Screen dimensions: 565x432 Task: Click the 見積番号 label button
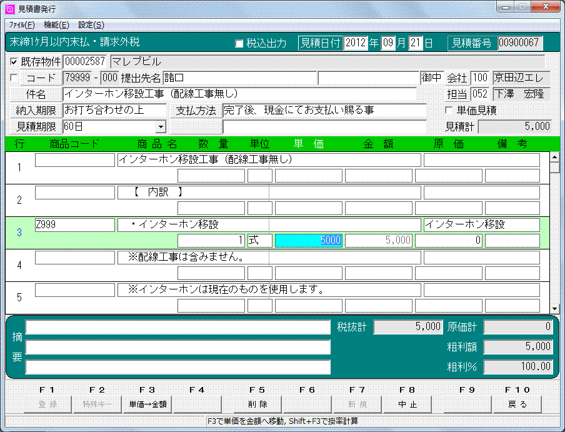472,43
